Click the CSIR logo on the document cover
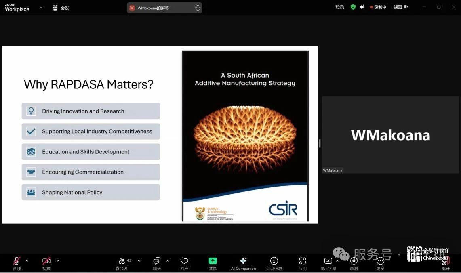 pos(283,209)
